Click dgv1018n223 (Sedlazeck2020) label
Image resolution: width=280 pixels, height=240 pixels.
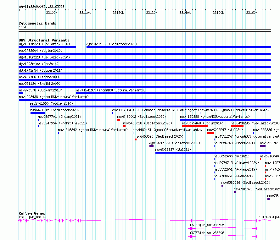(x=44, y=57)
